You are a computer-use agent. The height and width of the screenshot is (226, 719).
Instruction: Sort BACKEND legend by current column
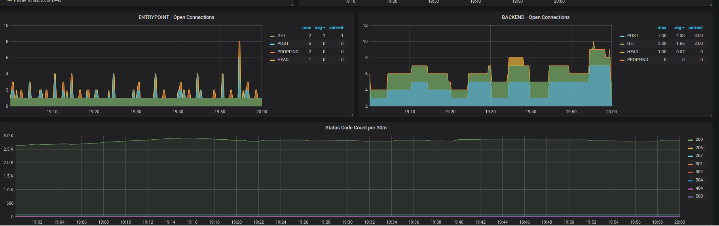[695, 28]
